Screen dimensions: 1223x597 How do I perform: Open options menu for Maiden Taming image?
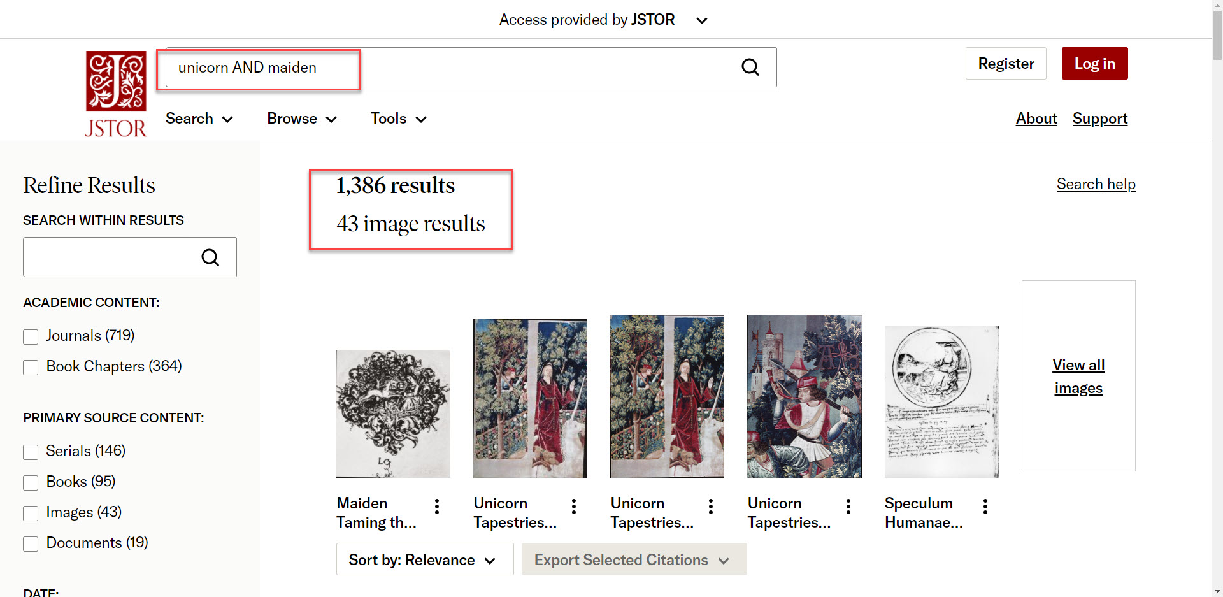pos(437,507)
